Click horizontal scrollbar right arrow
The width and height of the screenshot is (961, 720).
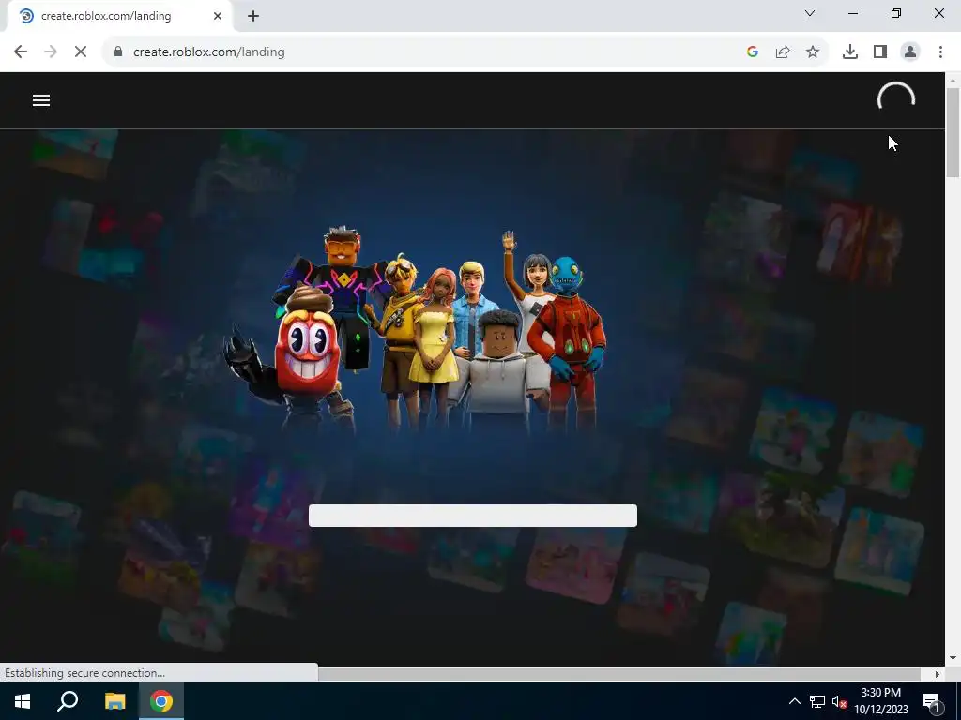pyautogui.click(x=938, y=674)
